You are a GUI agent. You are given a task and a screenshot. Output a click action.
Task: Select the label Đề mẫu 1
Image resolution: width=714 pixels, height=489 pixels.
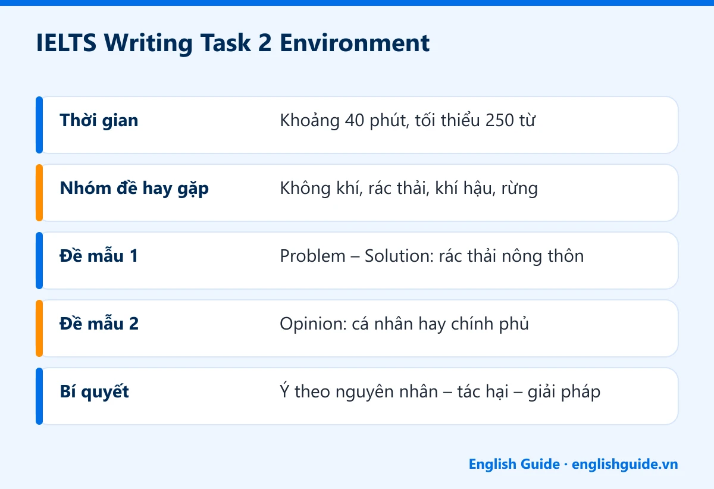99,256
